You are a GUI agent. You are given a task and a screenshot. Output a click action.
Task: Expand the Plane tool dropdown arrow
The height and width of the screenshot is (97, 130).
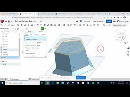point(101,25)
